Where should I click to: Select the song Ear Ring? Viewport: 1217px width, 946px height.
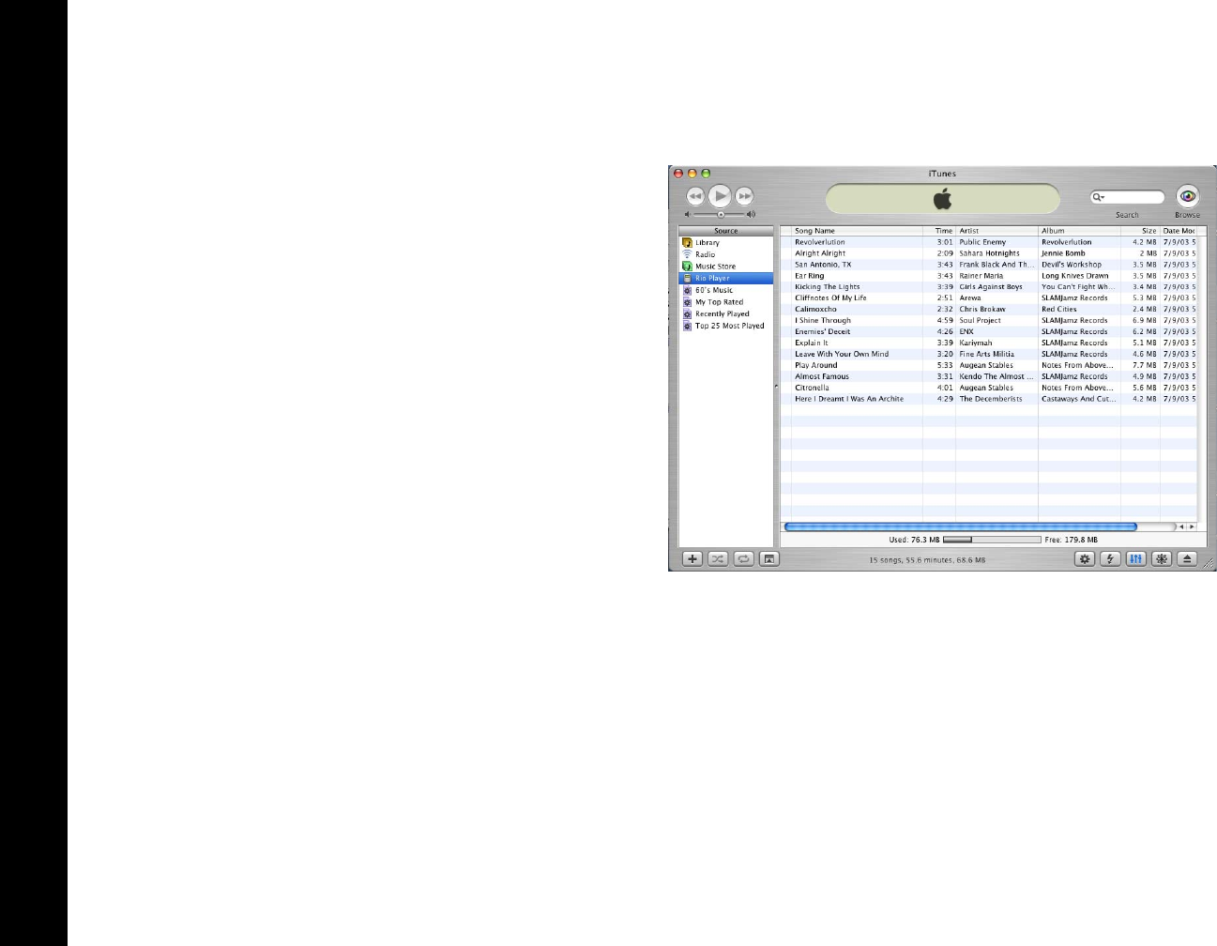pyautogui.click(x=809, y=276)
